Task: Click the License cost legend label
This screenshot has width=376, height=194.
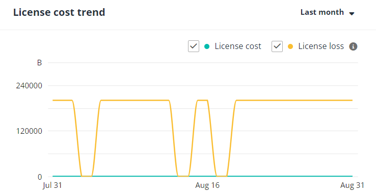Action: tap(238, 46)
